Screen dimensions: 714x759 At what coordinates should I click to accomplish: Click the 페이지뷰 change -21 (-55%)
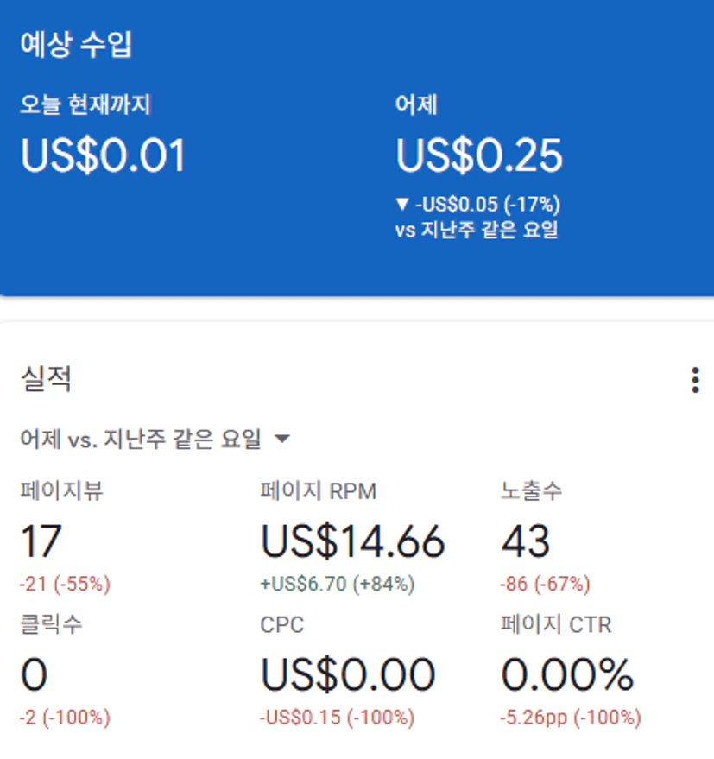[65, 585]
